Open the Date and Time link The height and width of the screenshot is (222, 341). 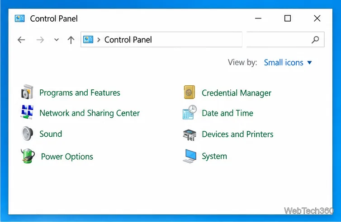(227, 113)
